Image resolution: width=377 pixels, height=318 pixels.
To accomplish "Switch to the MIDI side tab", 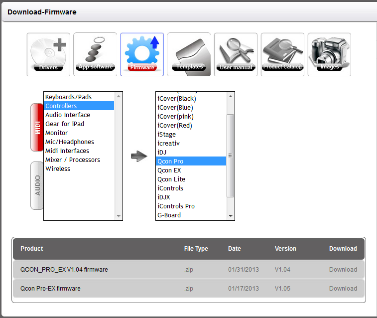I will [x=37, y=127].
